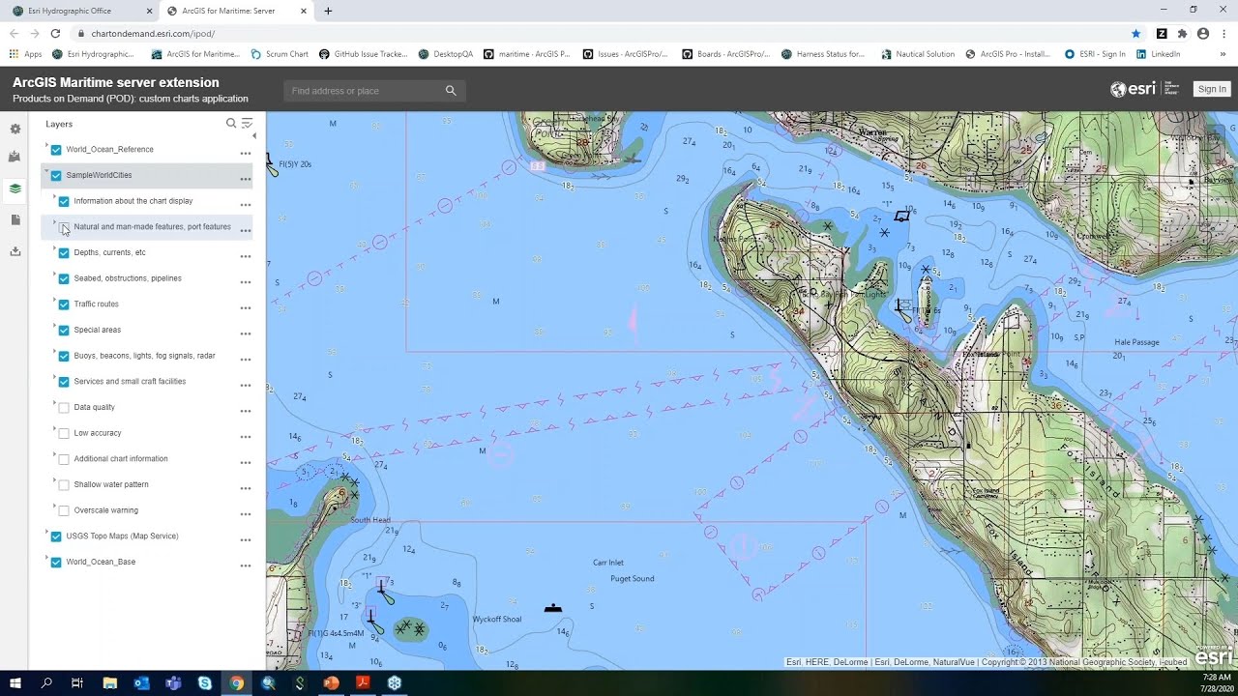Bookmark this page with star icon
Viewport: 1238px width, 696px height.
(x=1136, y=33)
